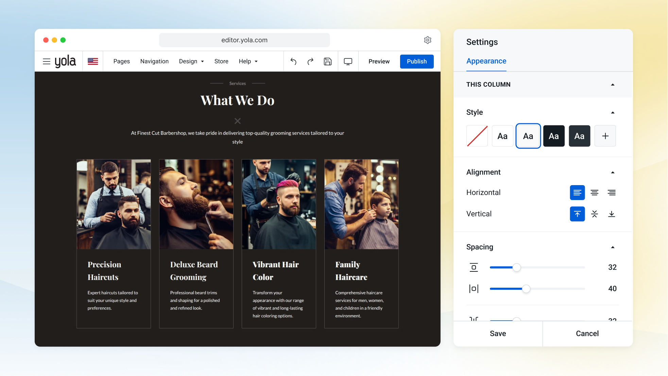Click the save floppy disk icon
Image resolution: width=668 pixels, height=376 pixels.
click(x=328, y=61)
